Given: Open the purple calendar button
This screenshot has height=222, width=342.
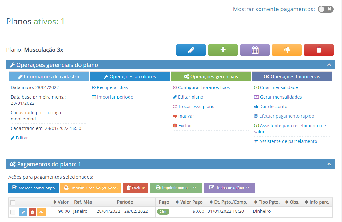Looking at the screenshot, I should point(255,50).
